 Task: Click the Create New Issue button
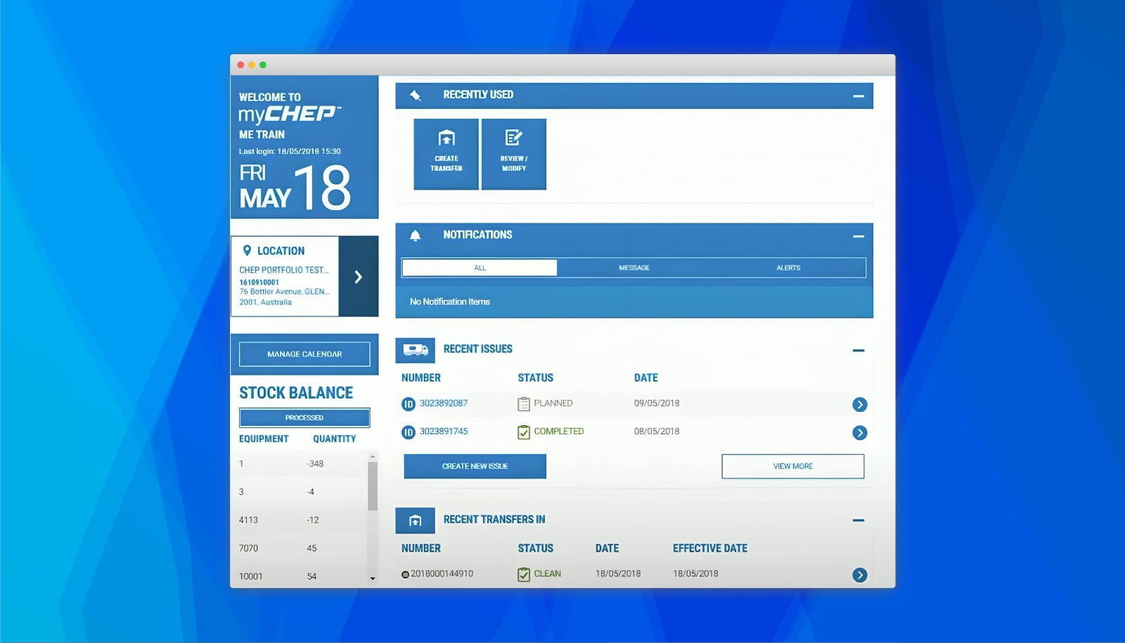point(475,466)
